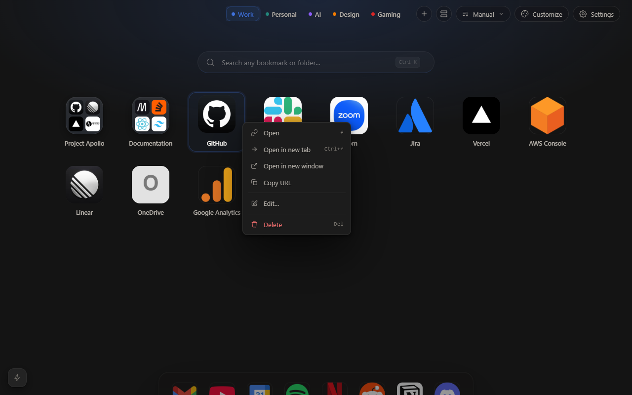Choose Open in the context menu
Screen dimensions: 632x395
(x=297, y=133)
